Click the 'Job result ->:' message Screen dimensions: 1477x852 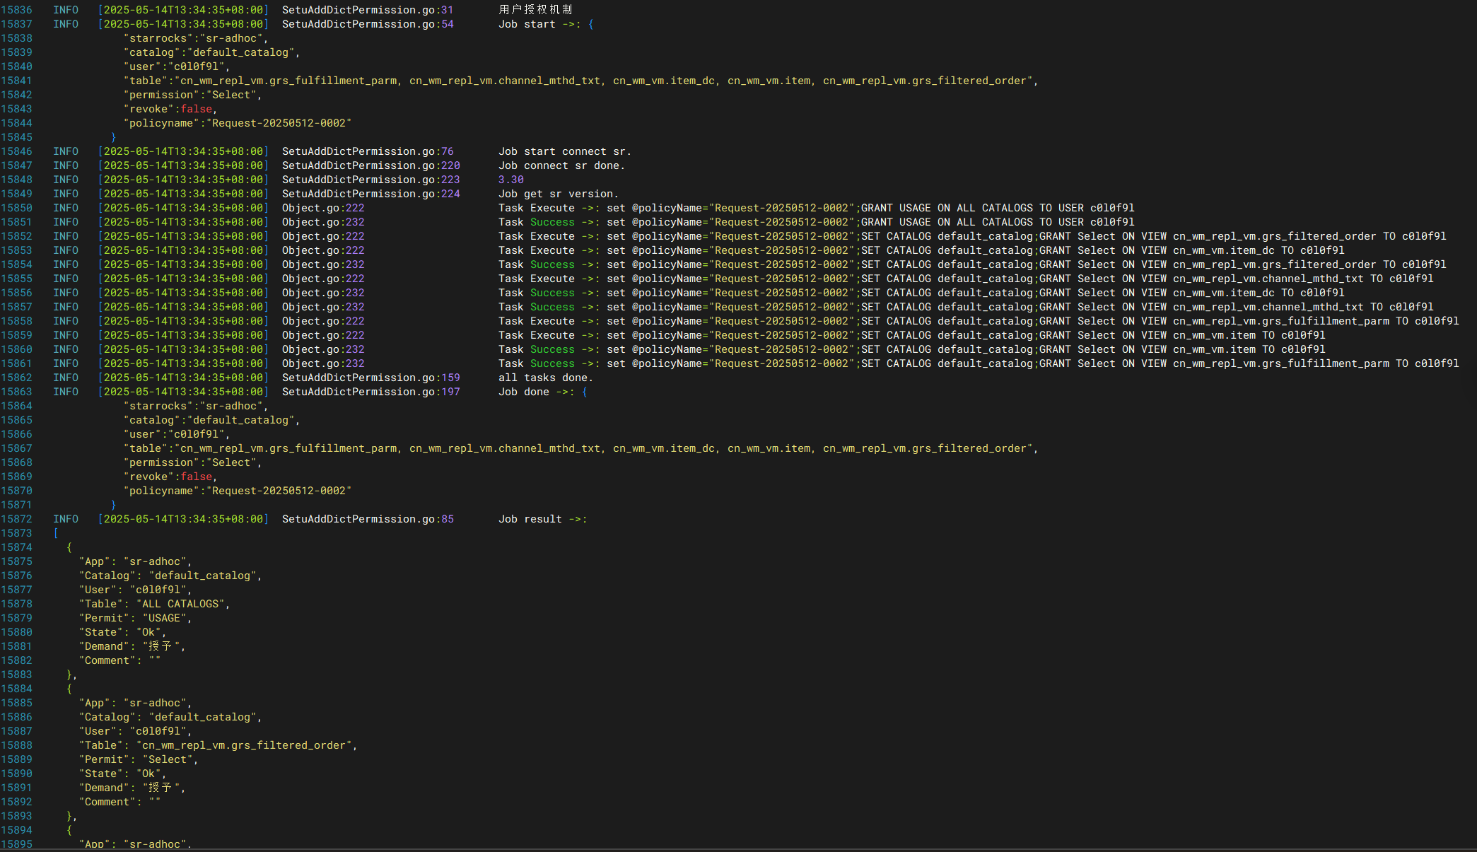tap(543, 519)
